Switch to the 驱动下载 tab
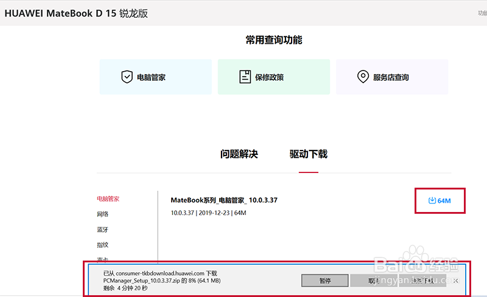The height and width of the screenshot is (297, 487). pos(309,154)
